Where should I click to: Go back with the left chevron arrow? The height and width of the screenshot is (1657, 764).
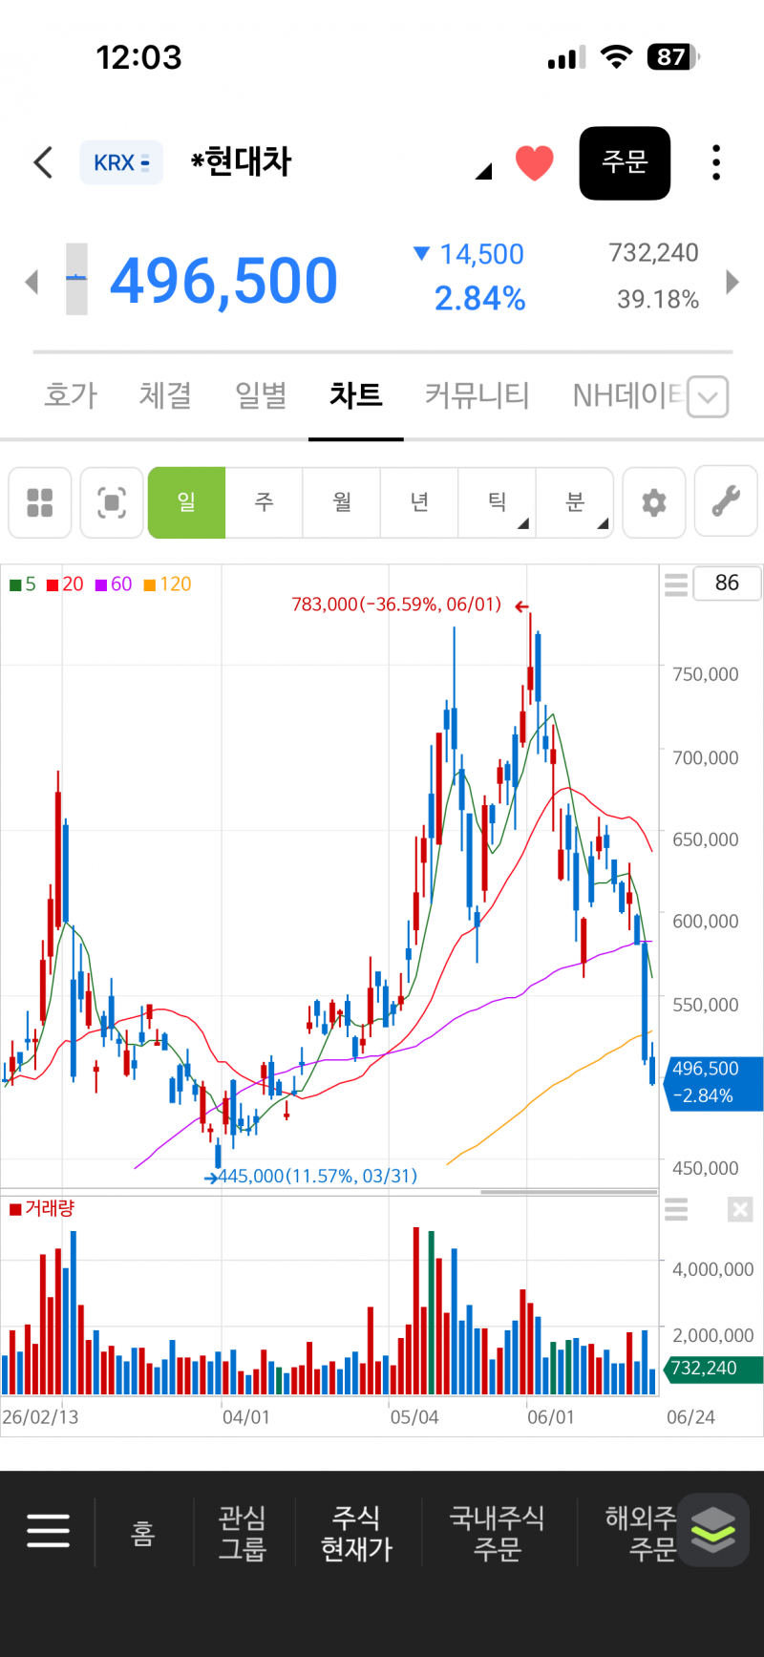tap(43, 162)
